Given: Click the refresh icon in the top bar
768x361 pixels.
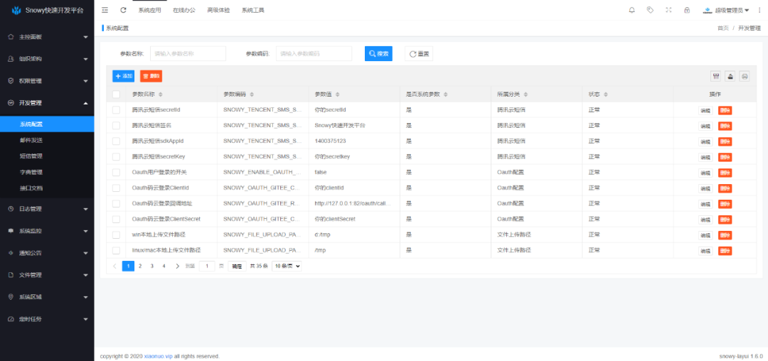Looking at the screenshot, I should pos(123,10).
